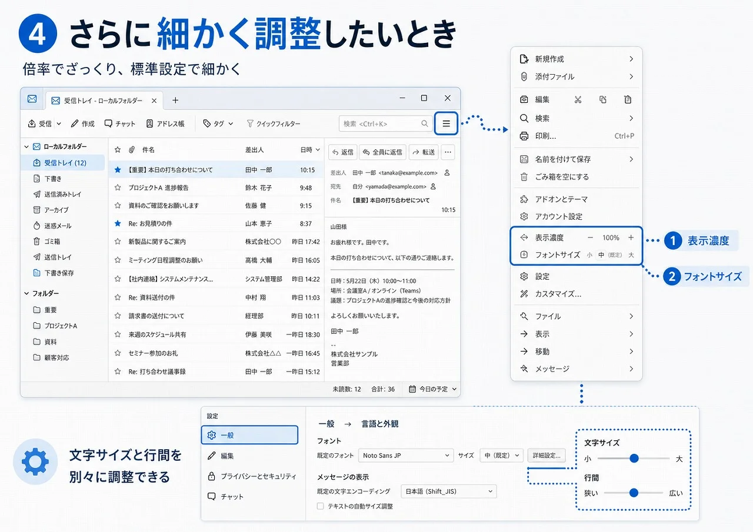Toggle star on 請求書の送付について message
Image resolution: width=753 pixels, height=532 pixels.
(x=118, y=316)
